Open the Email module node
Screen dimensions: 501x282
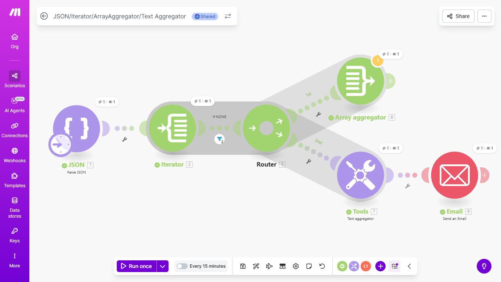point(455,175)
